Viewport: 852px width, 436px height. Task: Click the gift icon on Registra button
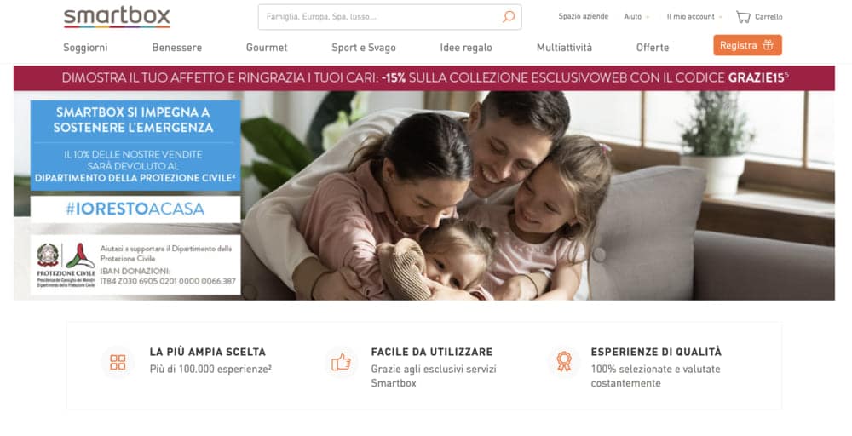(768, 45)
